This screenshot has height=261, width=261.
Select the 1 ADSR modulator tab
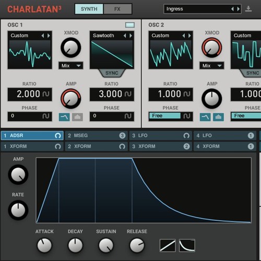click(x=32, y=136)
